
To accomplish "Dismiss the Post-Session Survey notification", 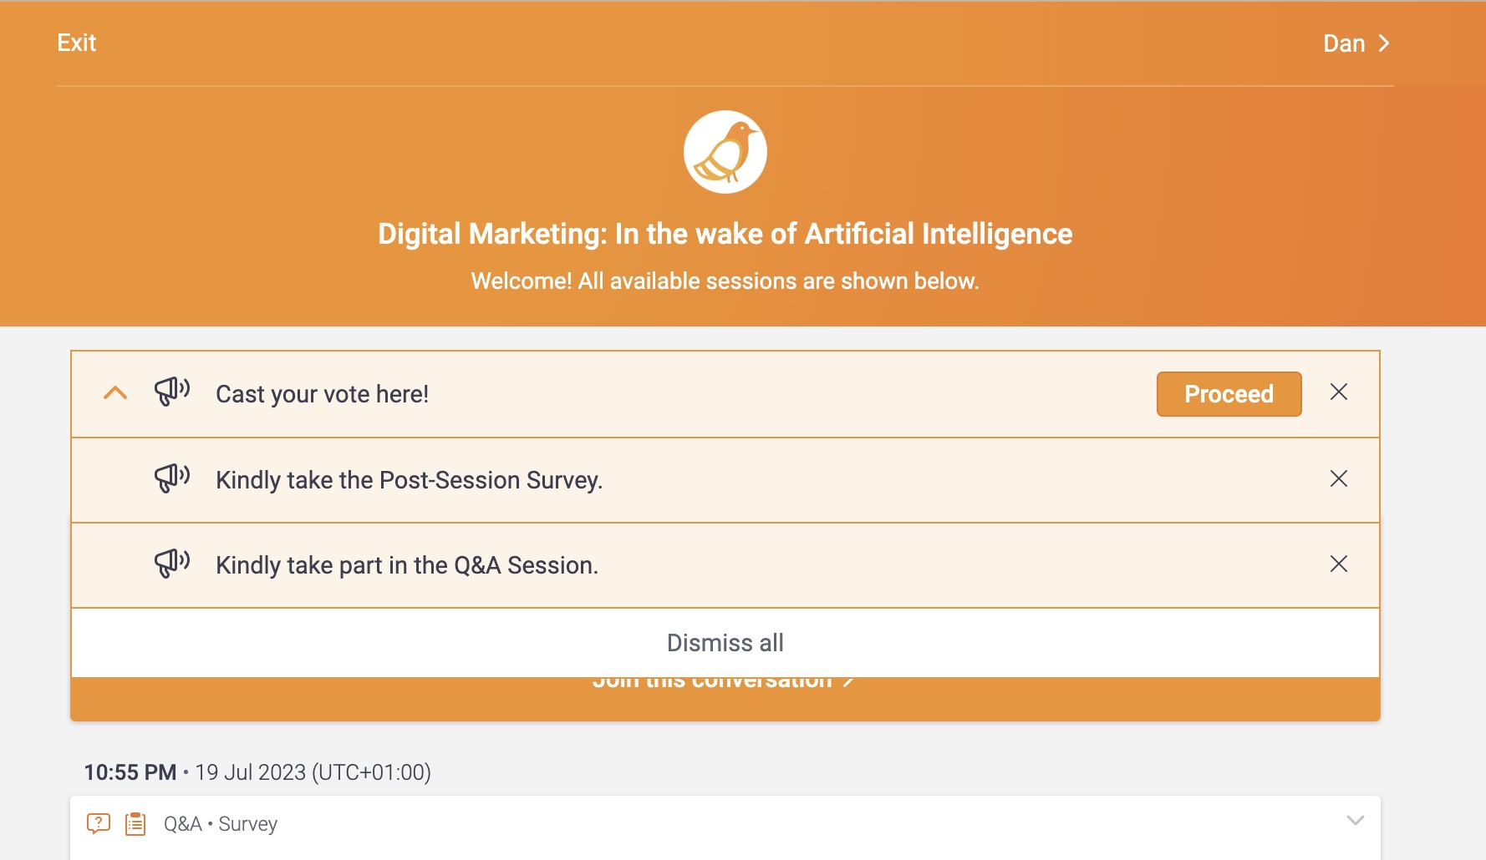I will [x=1339, y=478].
